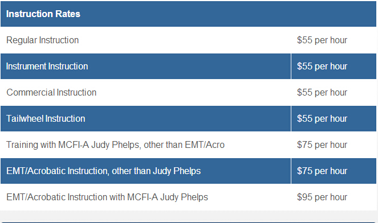
Task: Select EMT/Acrobatic Instruction, other than Judy Phelps
Action: (x=103, y=171)
